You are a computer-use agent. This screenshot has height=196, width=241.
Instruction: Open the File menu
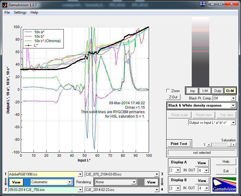click(x=7, y=12)
